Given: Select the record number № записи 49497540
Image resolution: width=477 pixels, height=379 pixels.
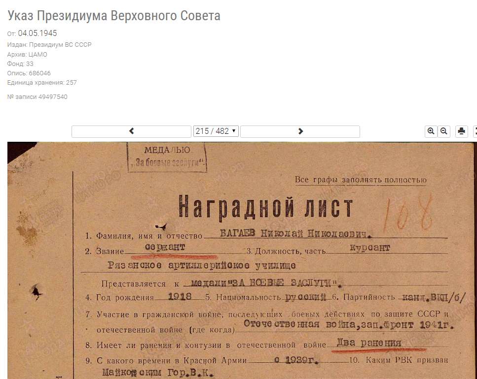Looking at the screenshot, I should (37, 97).
